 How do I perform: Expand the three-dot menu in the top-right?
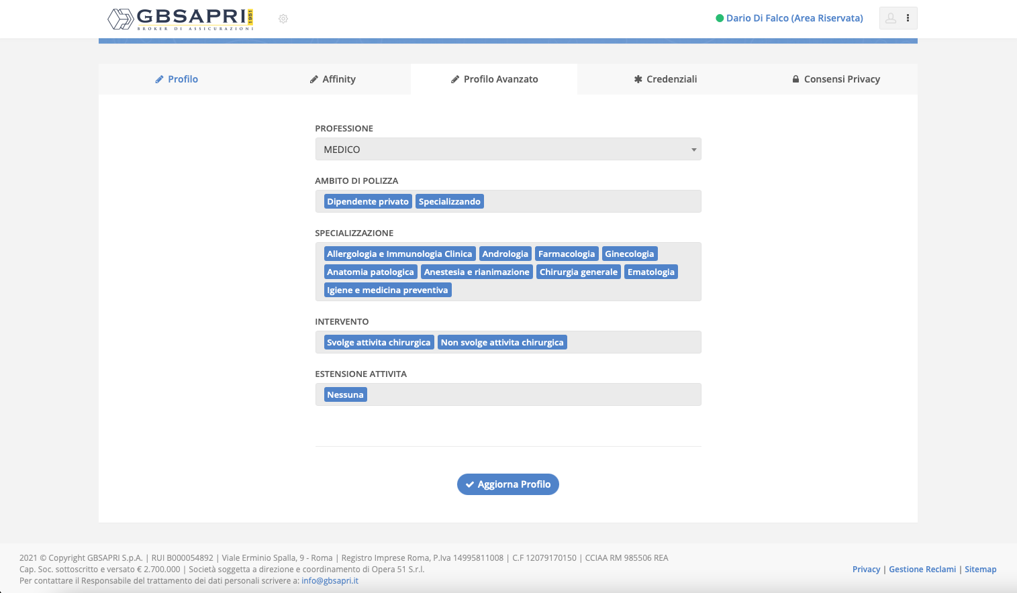[x=907, y=18]
